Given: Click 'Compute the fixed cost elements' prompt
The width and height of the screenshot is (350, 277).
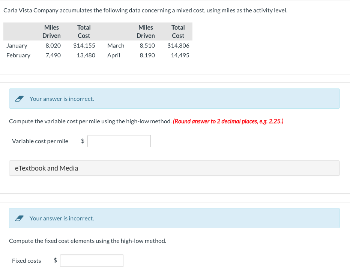Looking at the screenshot, I should point(88,241).
